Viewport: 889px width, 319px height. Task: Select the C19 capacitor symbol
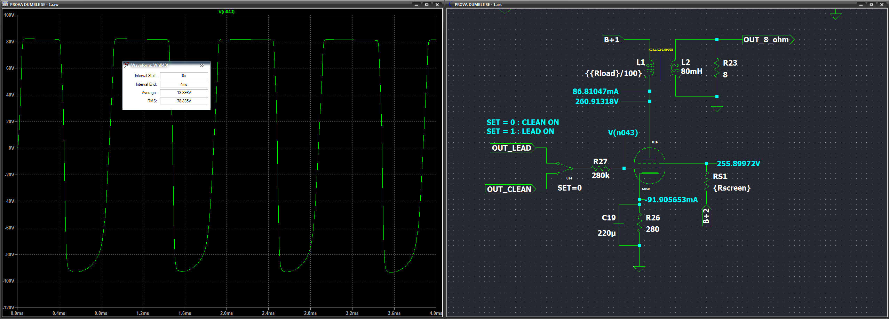(619, 225)
